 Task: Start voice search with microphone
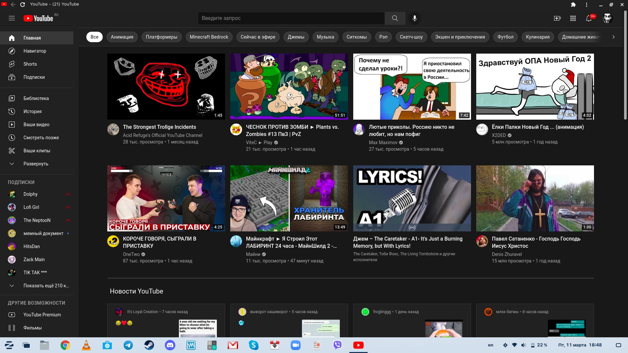click(x=414, y=18)
